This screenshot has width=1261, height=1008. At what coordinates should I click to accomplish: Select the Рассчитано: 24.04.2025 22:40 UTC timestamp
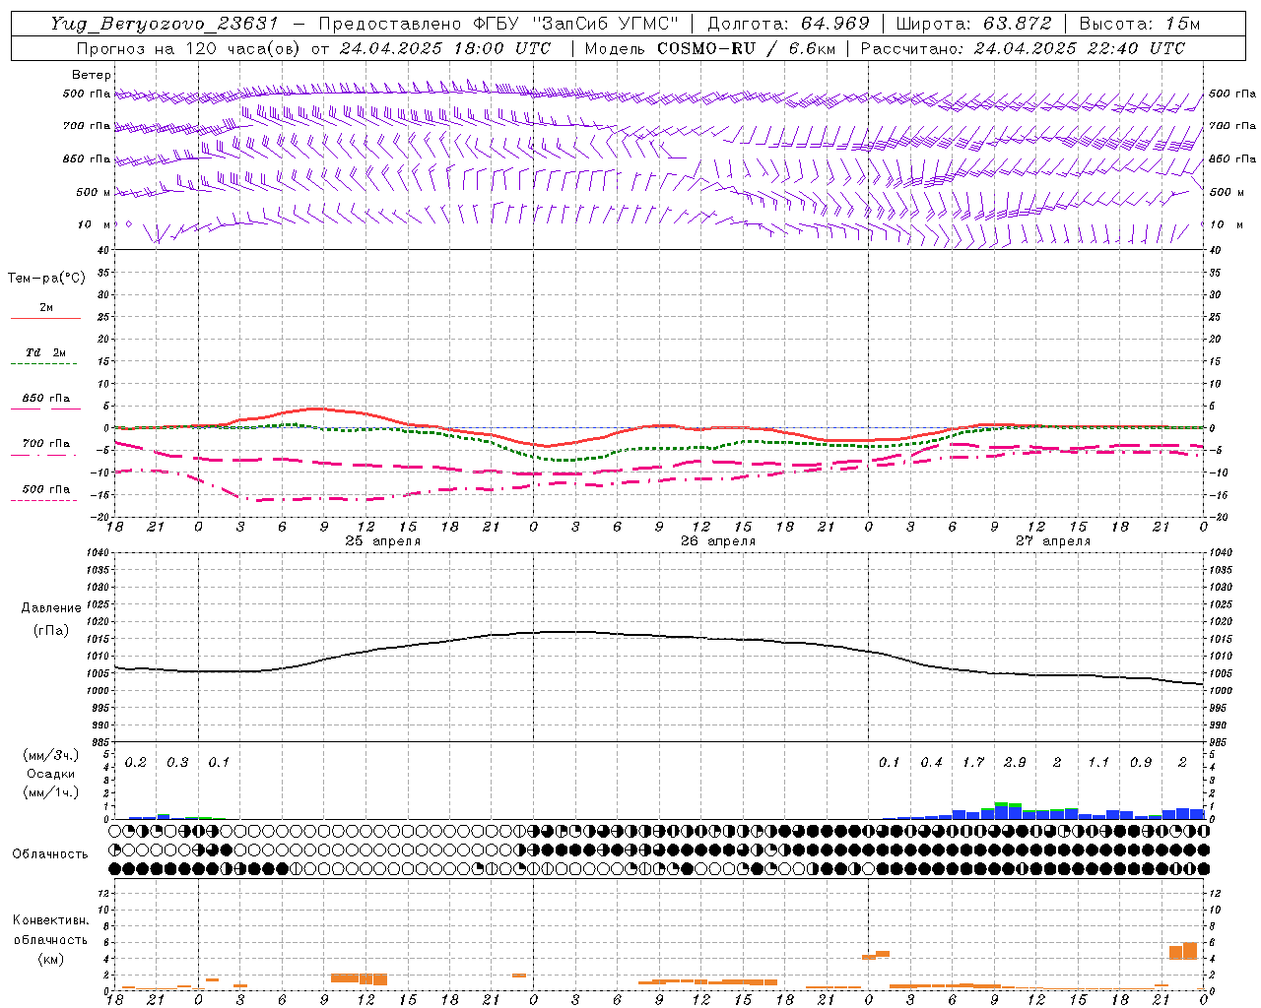[x=1023, y=48]
